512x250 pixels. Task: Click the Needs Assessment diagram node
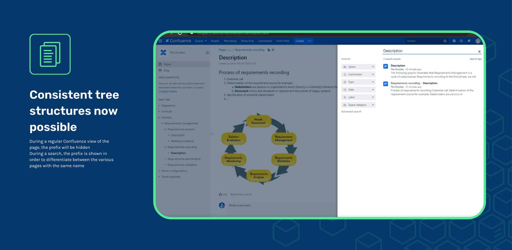click(x=259, y=121)
